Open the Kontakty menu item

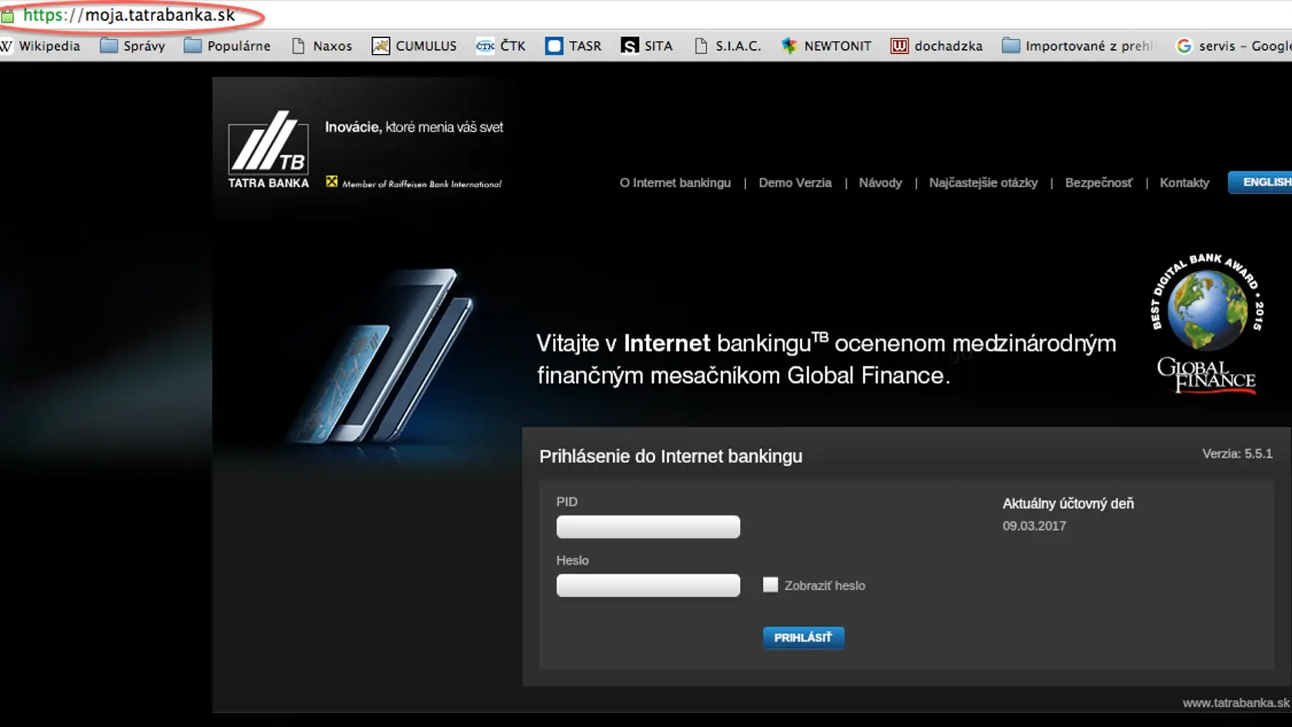(x=1184, y=183)
